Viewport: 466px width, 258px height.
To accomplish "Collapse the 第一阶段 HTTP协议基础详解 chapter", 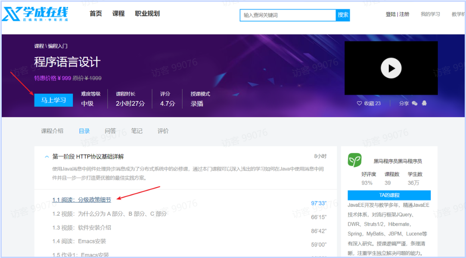I will pos(47,157).
